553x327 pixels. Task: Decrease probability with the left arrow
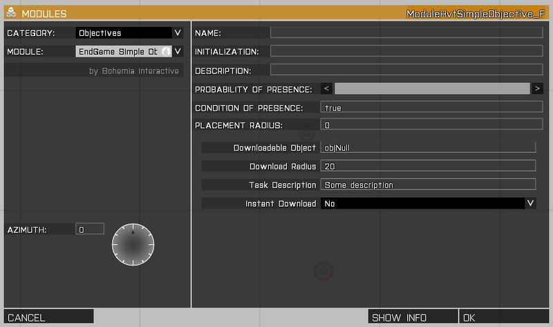[327, 88]
